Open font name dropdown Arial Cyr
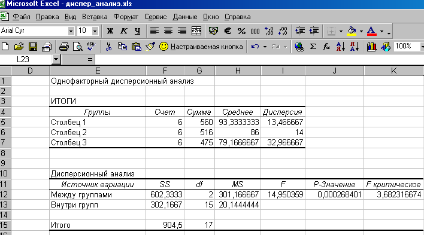Viewport: 424px width, 235px height. (71, 31)
